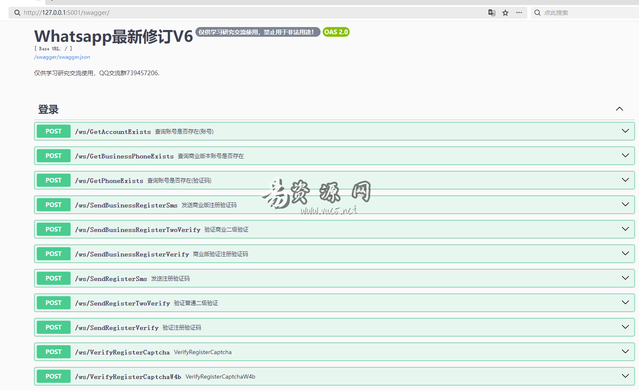
Task: Click POST badge for VerifyRegisterCaptchaW4b
Action: [54, 376]
